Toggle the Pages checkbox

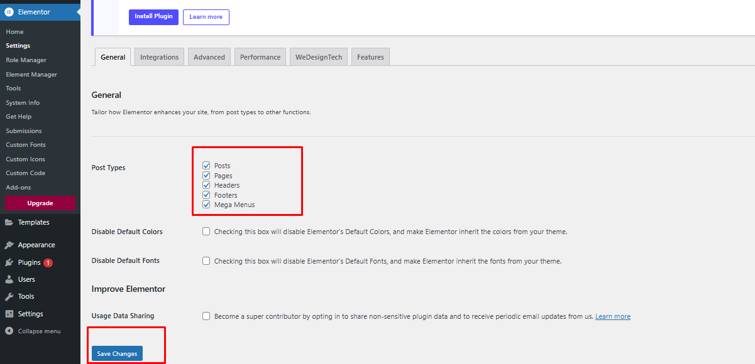click(206, 176)
